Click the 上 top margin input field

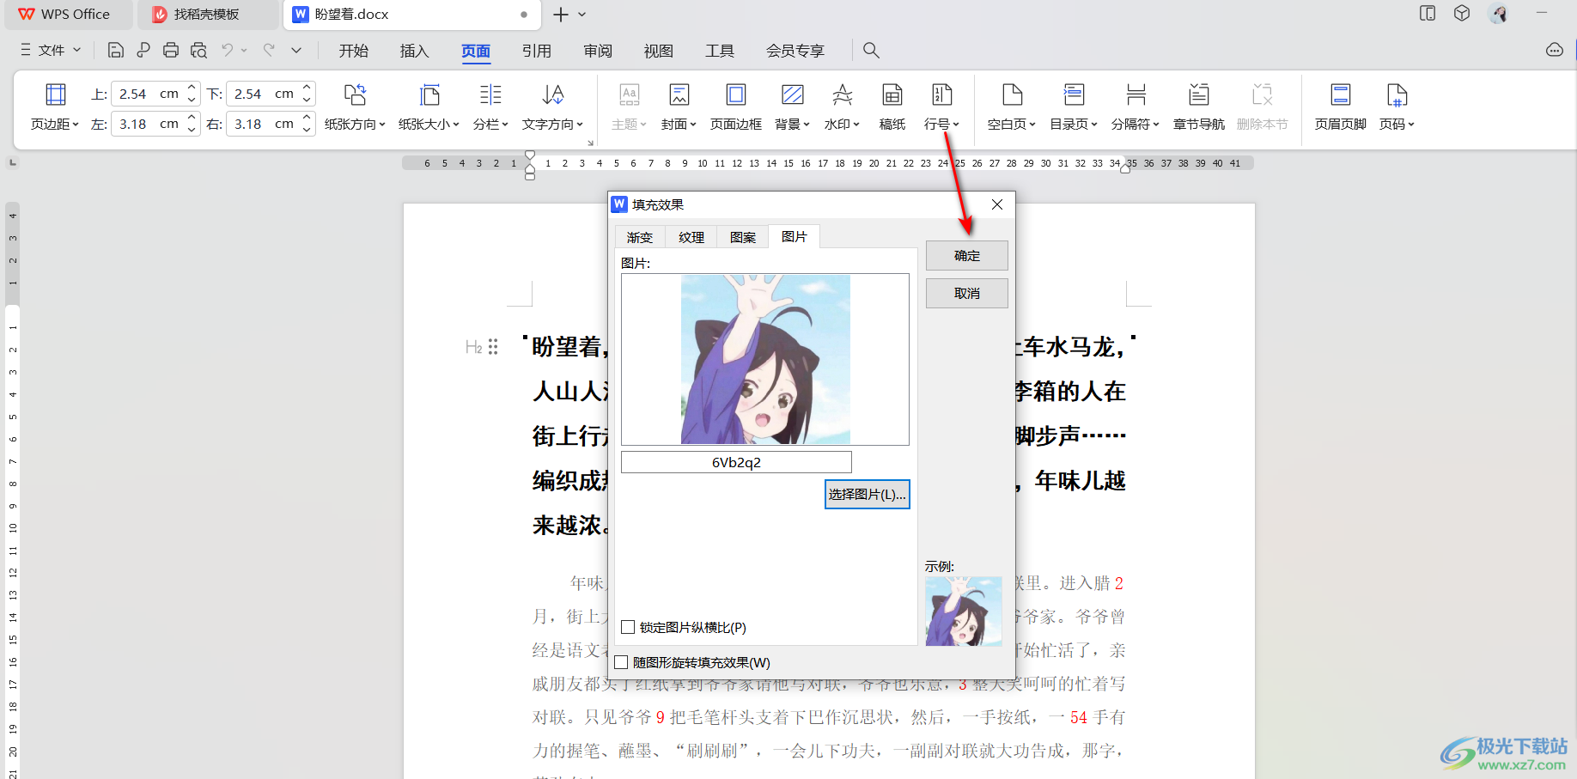tap(148, 94)
